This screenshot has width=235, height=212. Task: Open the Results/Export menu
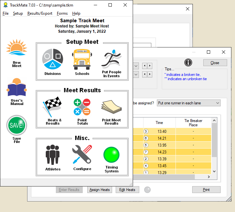(x=40, y=13)
